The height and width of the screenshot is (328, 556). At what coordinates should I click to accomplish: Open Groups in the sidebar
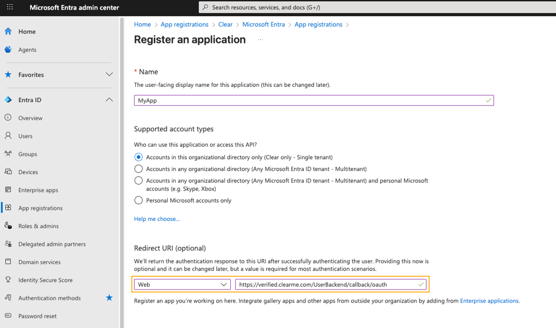28,154
